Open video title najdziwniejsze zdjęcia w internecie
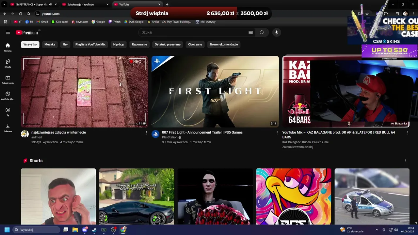This screenshot has height=235, width=418. (58, 133)
